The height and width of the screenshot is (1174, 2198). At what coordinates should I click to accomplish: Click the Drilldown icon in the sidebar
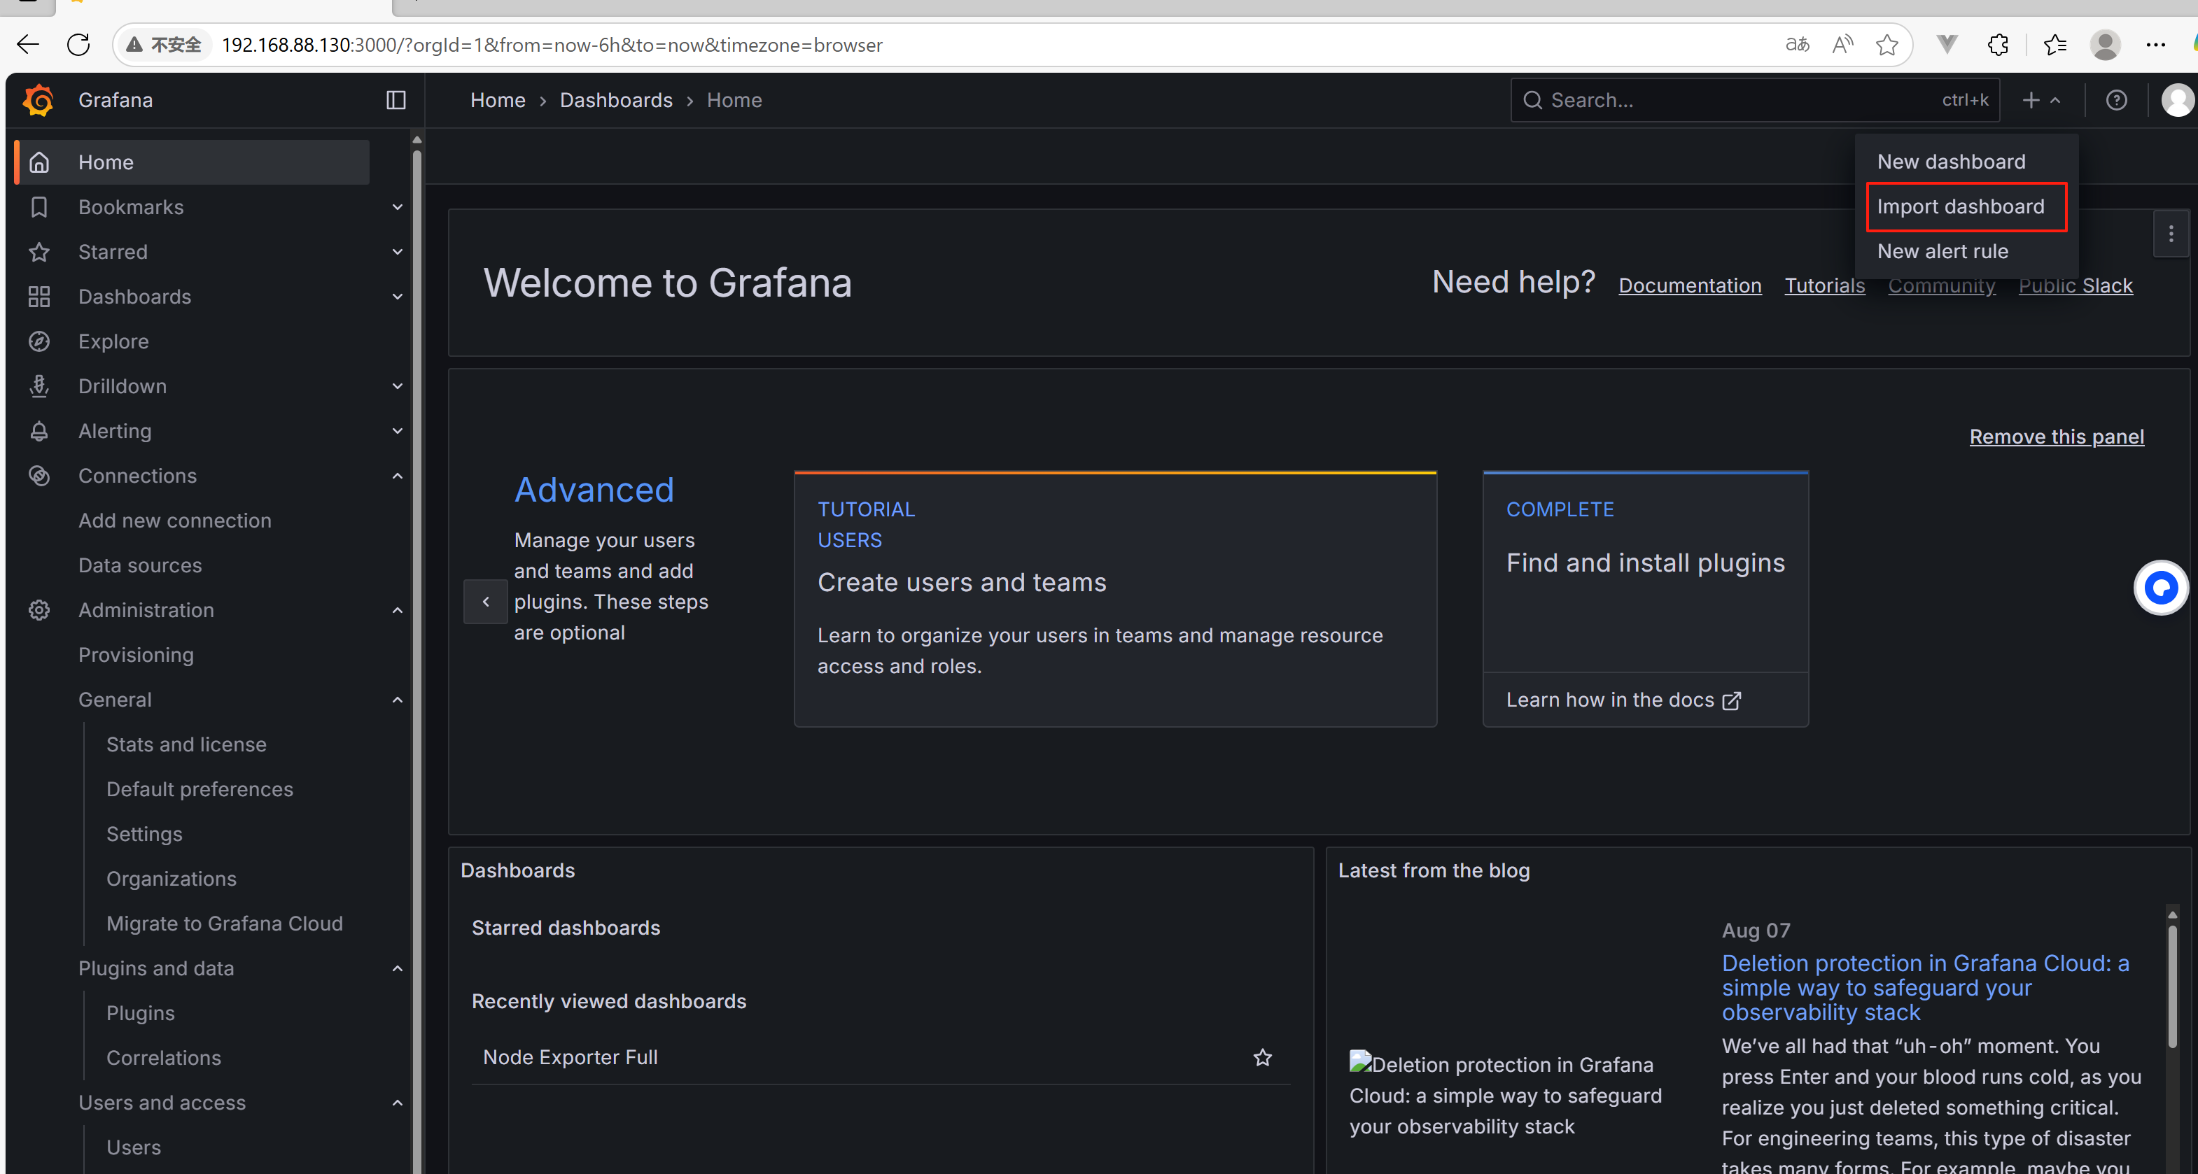tap(39, 386)
